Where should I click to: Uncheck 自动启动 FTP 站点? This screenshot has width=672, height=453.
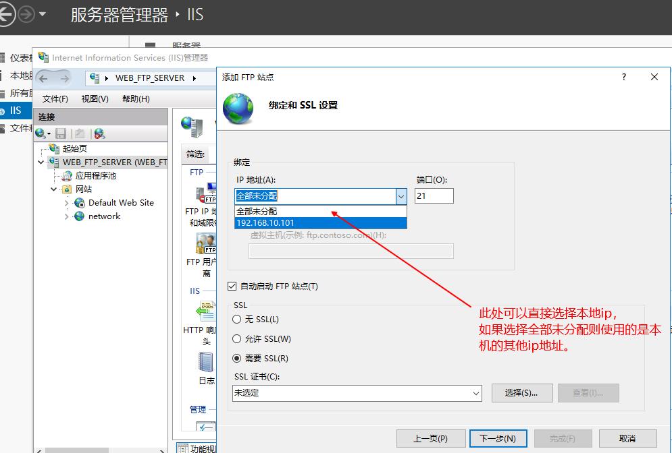pos(232,286)
